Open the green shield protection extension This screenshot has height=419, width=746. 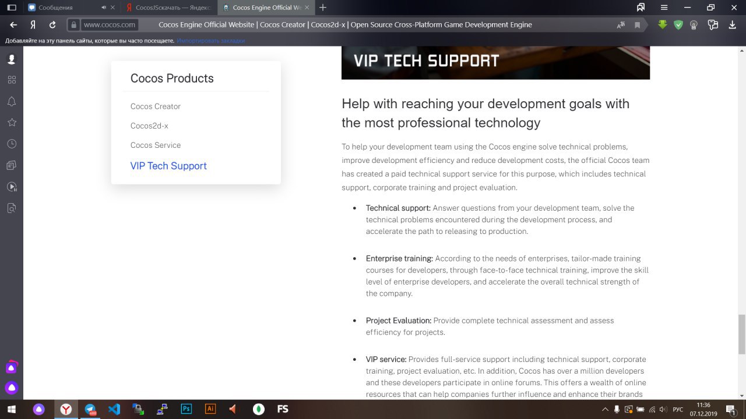tap(678, 24)
